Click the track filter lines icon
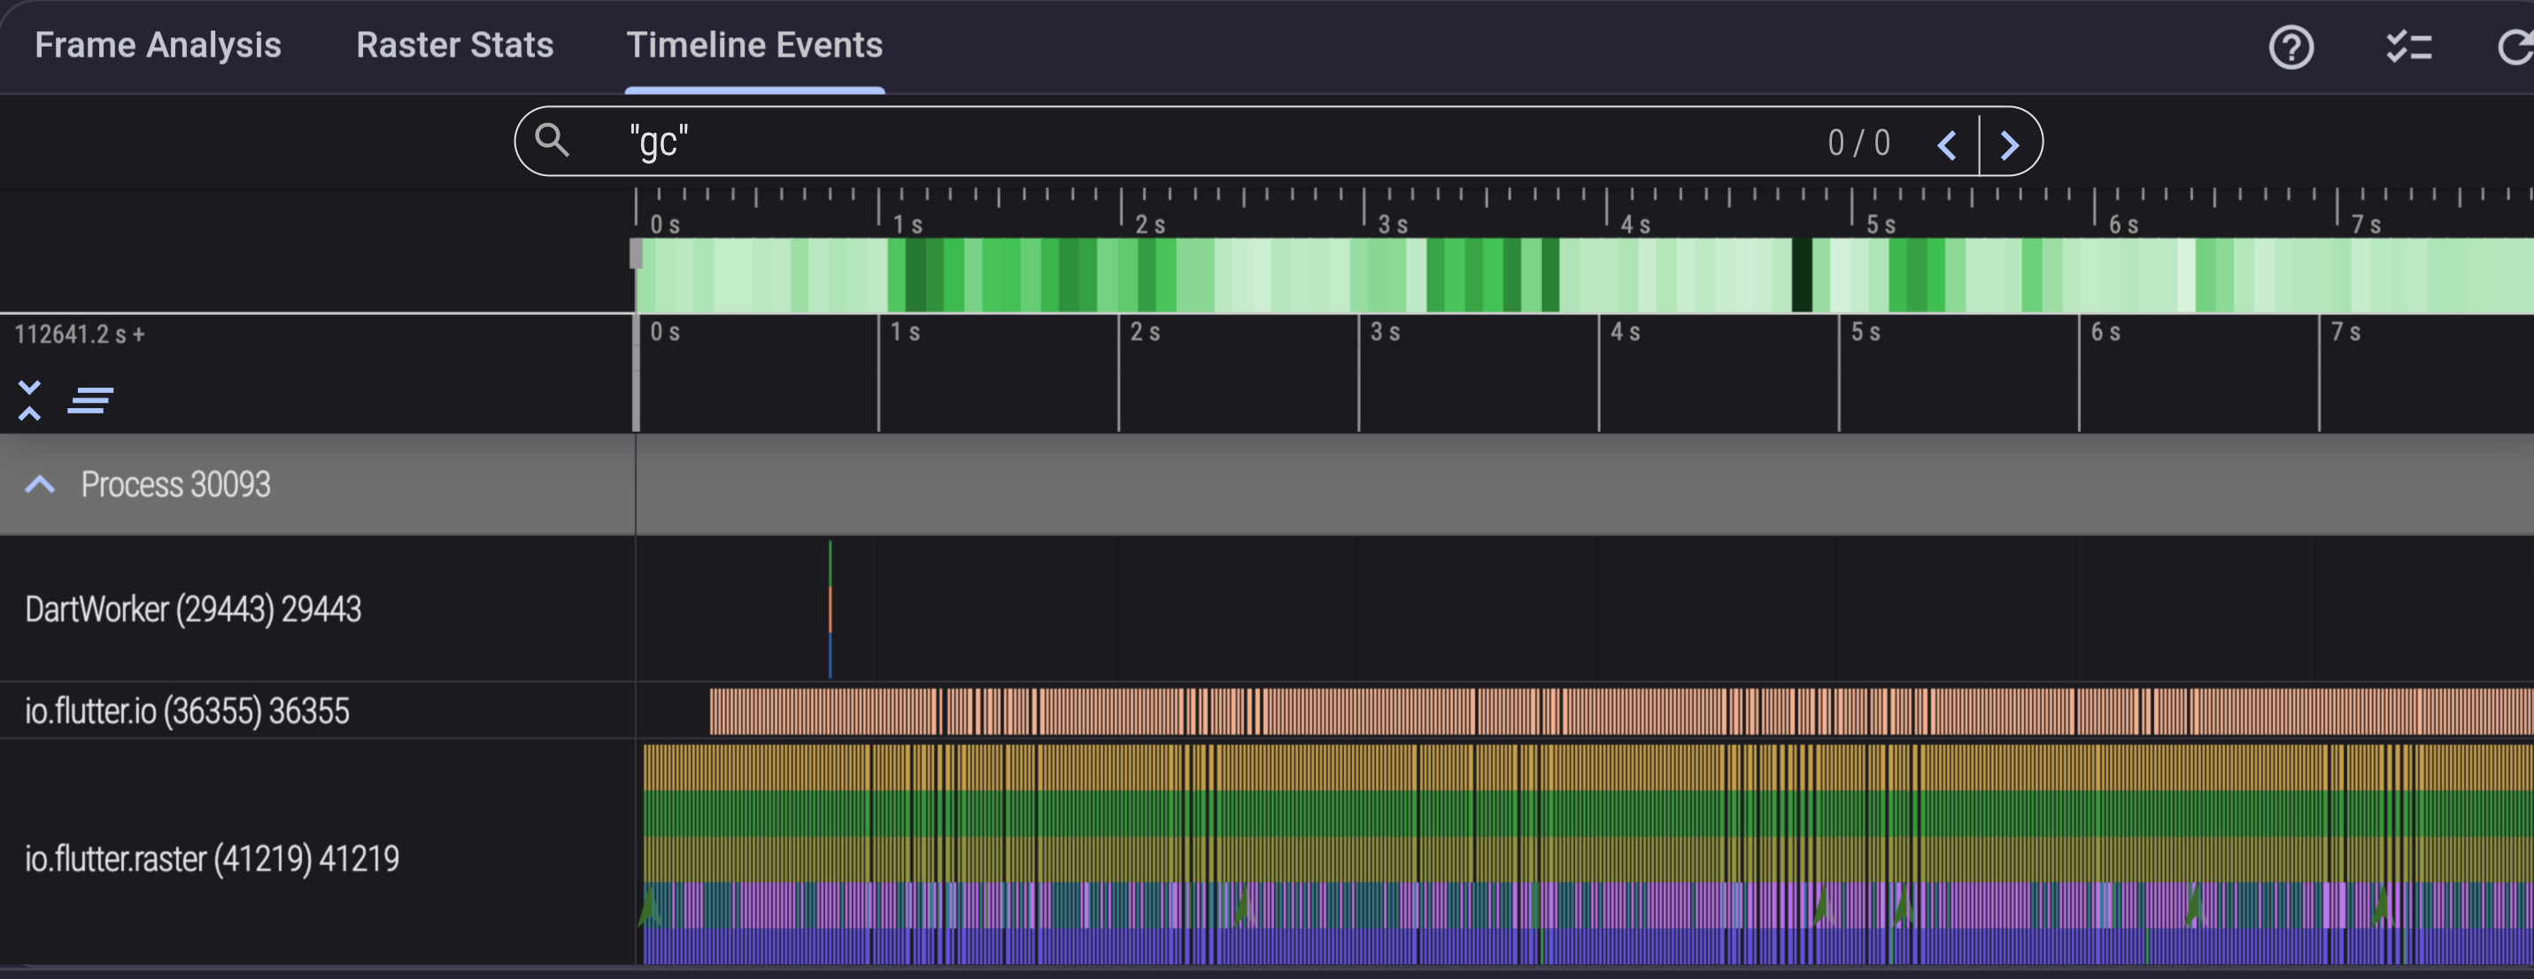This screenshot has height=979, width=2534. point(90,400)
